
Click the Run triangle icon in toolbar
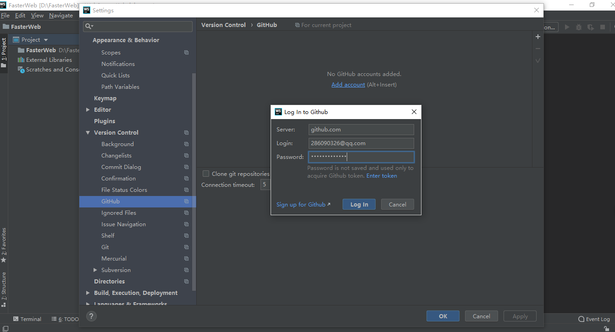[x=567, y=27]
